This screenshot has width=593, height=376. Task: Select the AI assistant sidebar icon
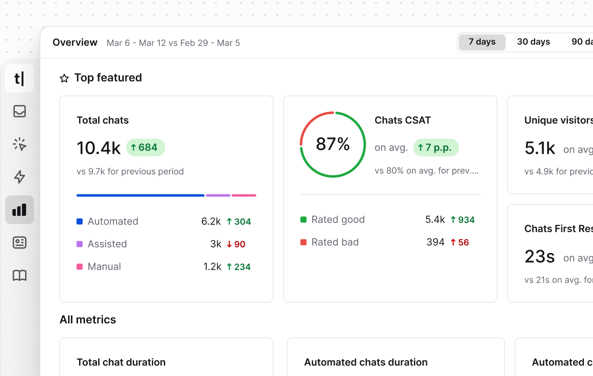click(x=19, y=144)
